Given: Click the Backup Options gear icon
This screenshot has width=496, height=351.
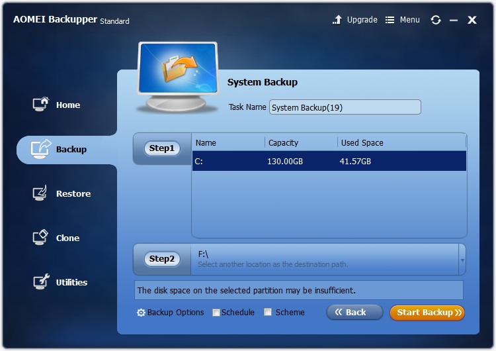Looking at the screenshot, I should [x=141, y=313].
